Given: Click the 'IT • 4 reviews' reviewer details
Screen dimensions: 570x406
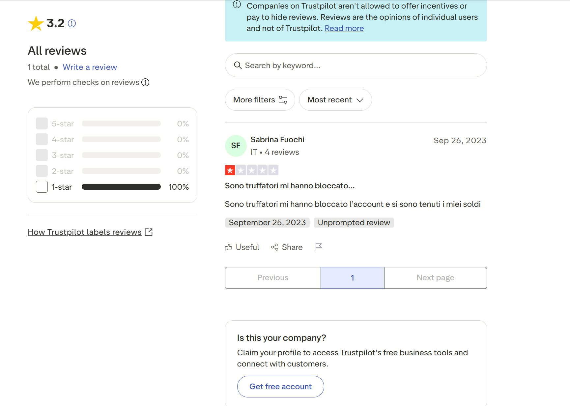Looking at the screenshot, I should pyautogui.click(x=275, y=152).
